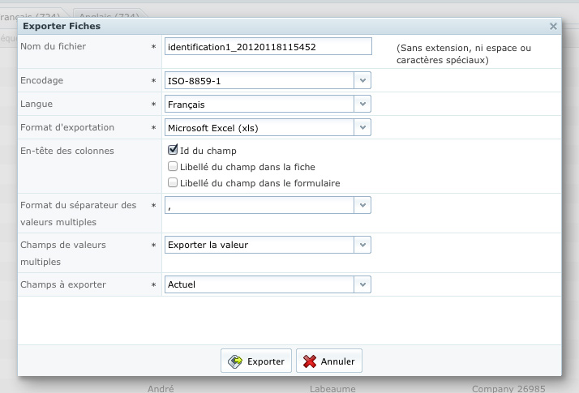Switch to the Anglais (724) tab
The image size is (579, 393).
tap(109, 15)
